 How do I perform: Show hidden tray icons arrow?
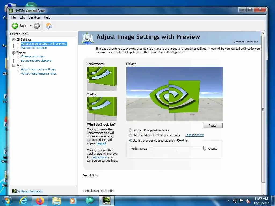point(228,201)
